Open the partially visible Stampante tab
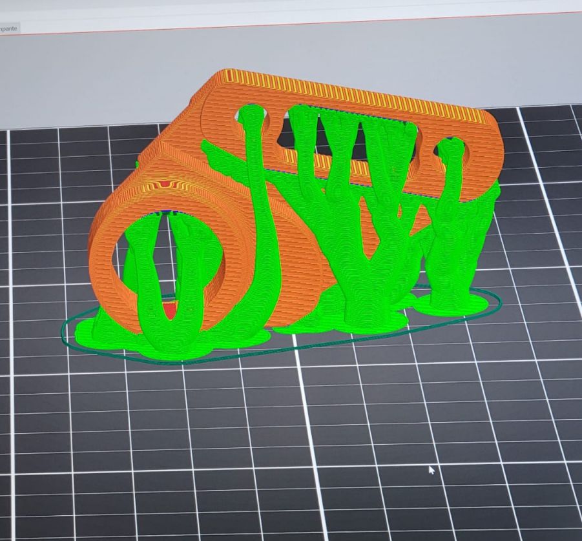Screen dimensions: 582x541 [x=9, y=28]
